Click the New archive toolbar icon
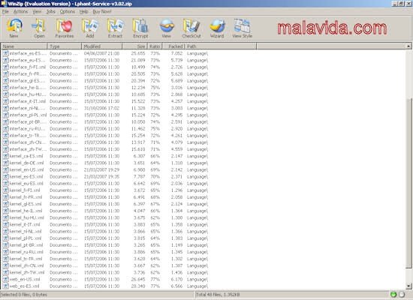Screen dimensions: 413x300 coord(14,26)
